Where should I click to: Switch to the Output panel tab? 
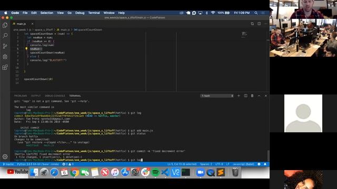[36, 96]
